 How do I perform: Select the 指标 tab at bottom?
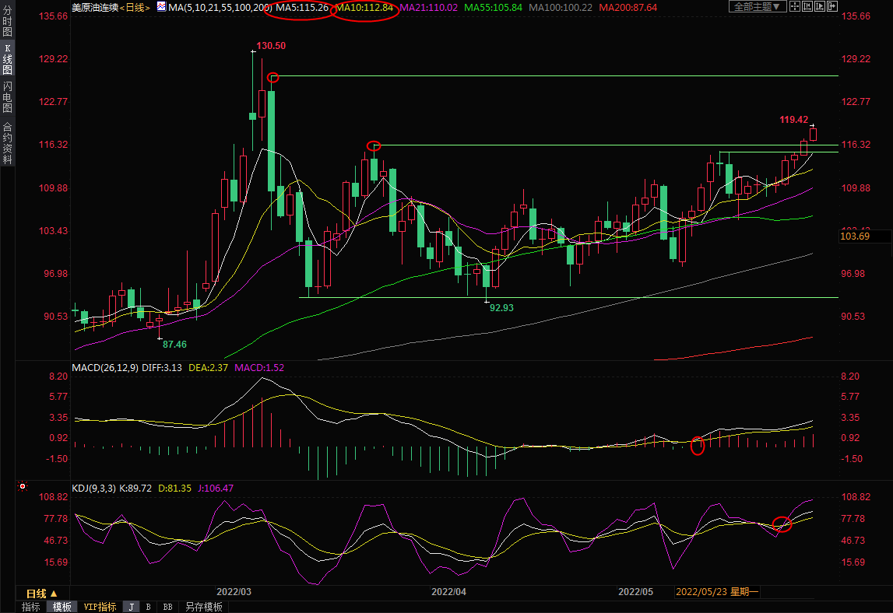pos(31,607)
